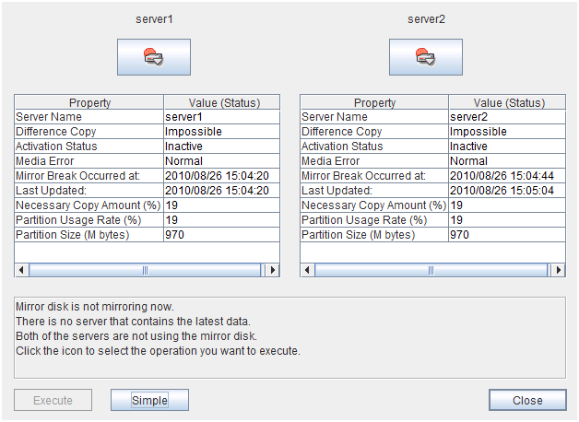The image size is (579, 422).
Task: Click the server1 mirror disk icon button
Action: (x=153, y=57)
